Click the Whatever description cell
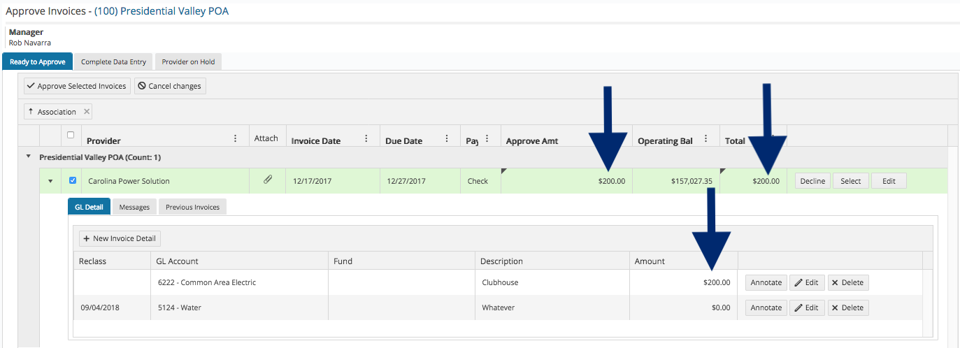Image resolution: width=960 pixels, height=348 pixels. click(x=552, y=307)
